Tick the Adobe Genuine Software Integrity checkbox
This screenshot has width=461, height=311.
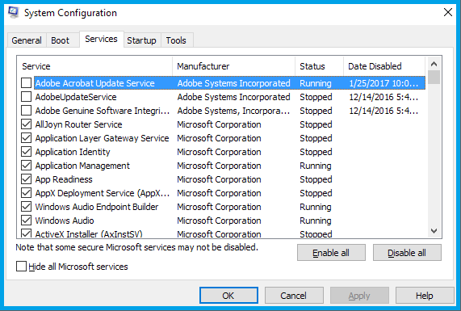(x=26, y=111)
